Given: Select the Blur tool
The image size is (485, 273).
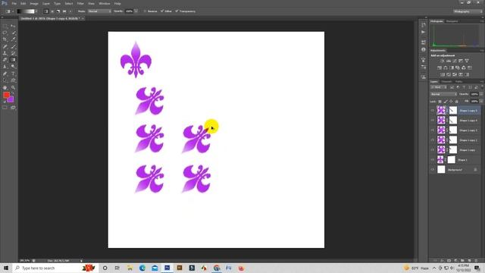Looking at the screenshot, I should (x=5, y=67).
